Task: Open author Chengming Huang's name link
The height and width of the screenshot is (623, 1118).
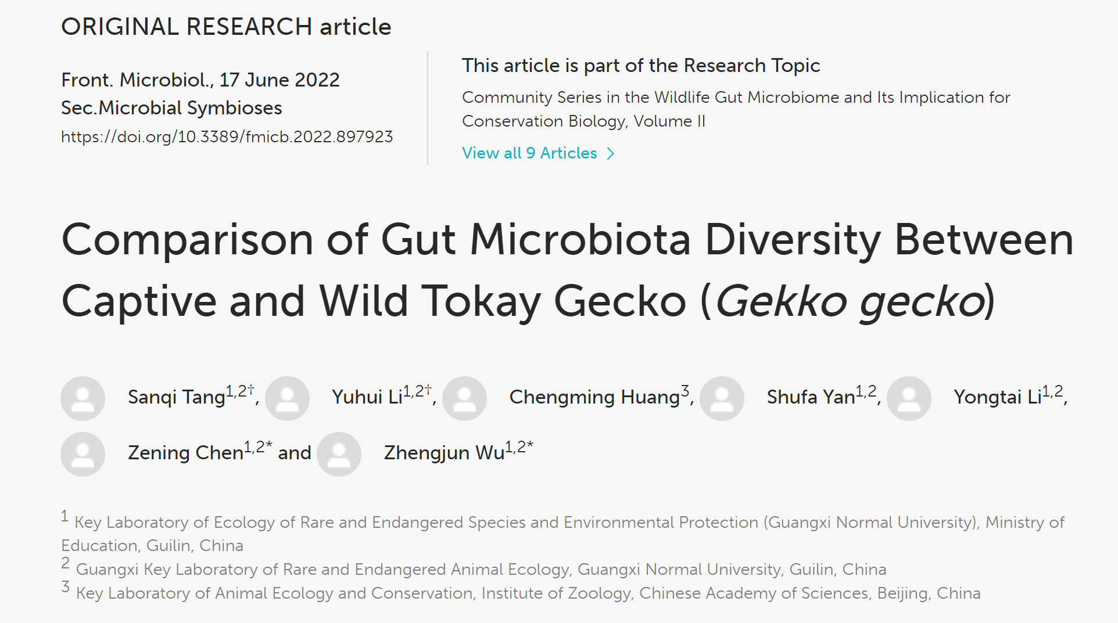Action: (594, 397)
